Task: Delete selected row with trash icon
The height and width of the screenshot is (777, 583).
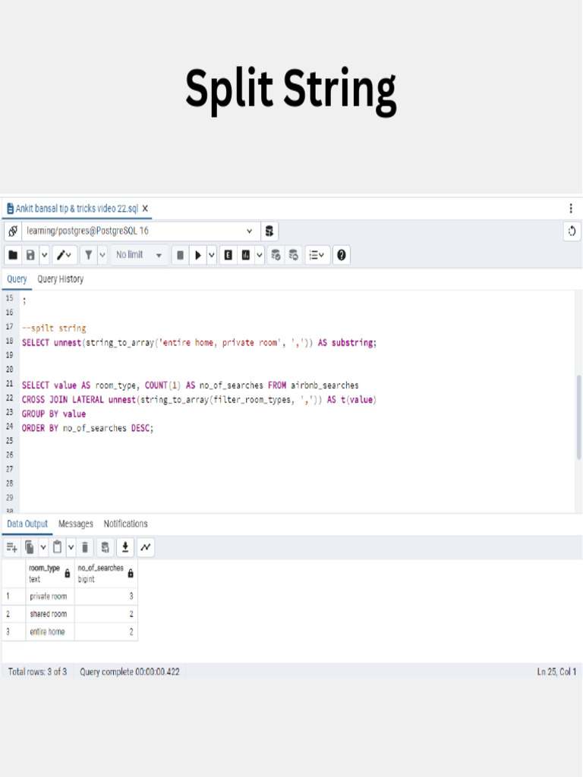Action: pyautogui.click(x=86, y=547)
